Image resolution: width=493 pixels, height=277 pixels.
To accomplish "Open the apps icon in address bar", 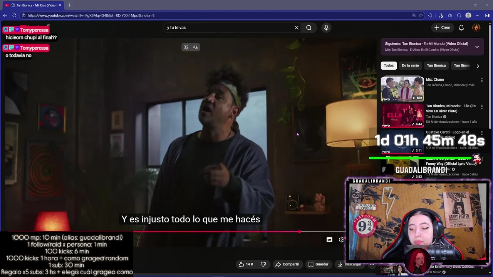I will (414, 15).
